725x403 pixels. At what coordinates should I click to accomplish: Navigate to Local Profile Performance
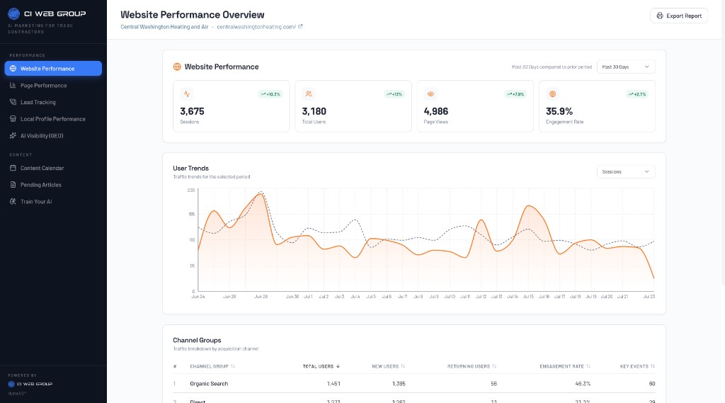click(53, 119)
